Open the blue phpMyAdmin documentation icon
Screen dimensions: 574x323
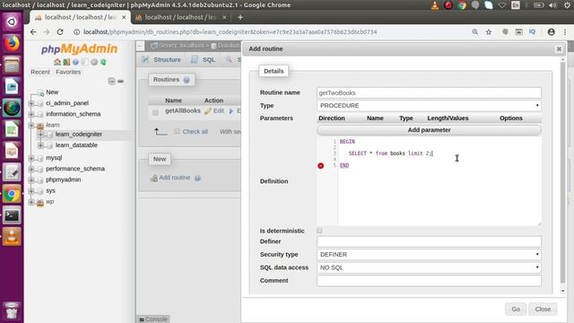tap(75, 62)
